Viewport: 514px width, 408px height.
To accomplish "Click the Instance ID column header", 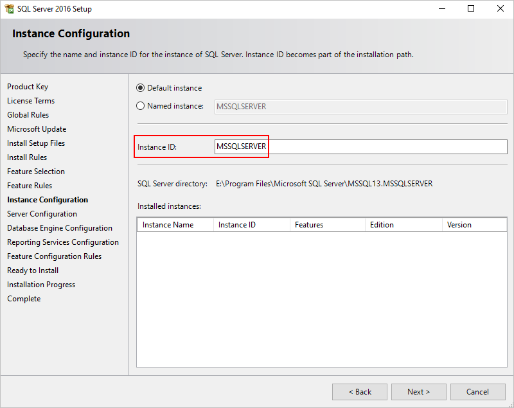I will 252,225.
